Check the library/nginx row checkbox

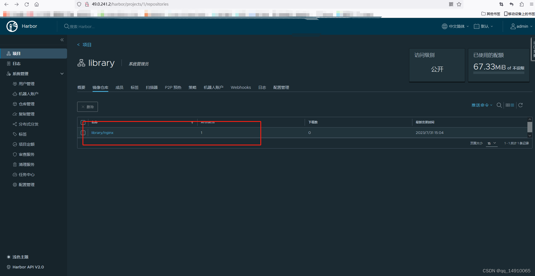[x=83, y=133]
